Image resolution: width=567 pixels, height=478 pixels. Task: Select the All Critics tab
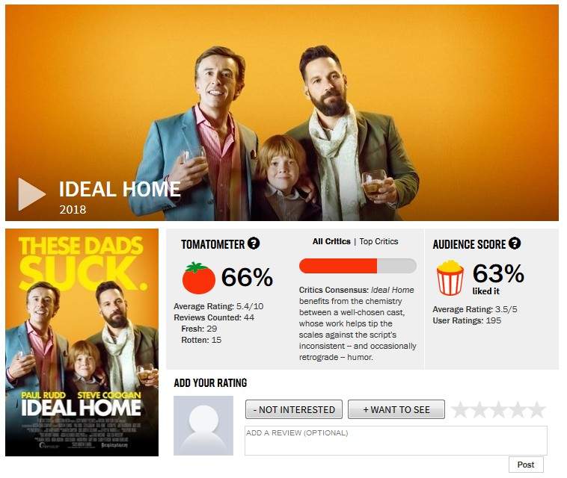pyautogui.click(x=331, y=241)
